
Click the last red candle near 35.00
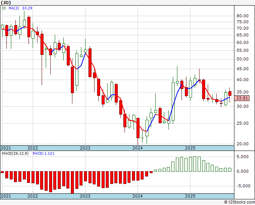(x=230, y=93)
